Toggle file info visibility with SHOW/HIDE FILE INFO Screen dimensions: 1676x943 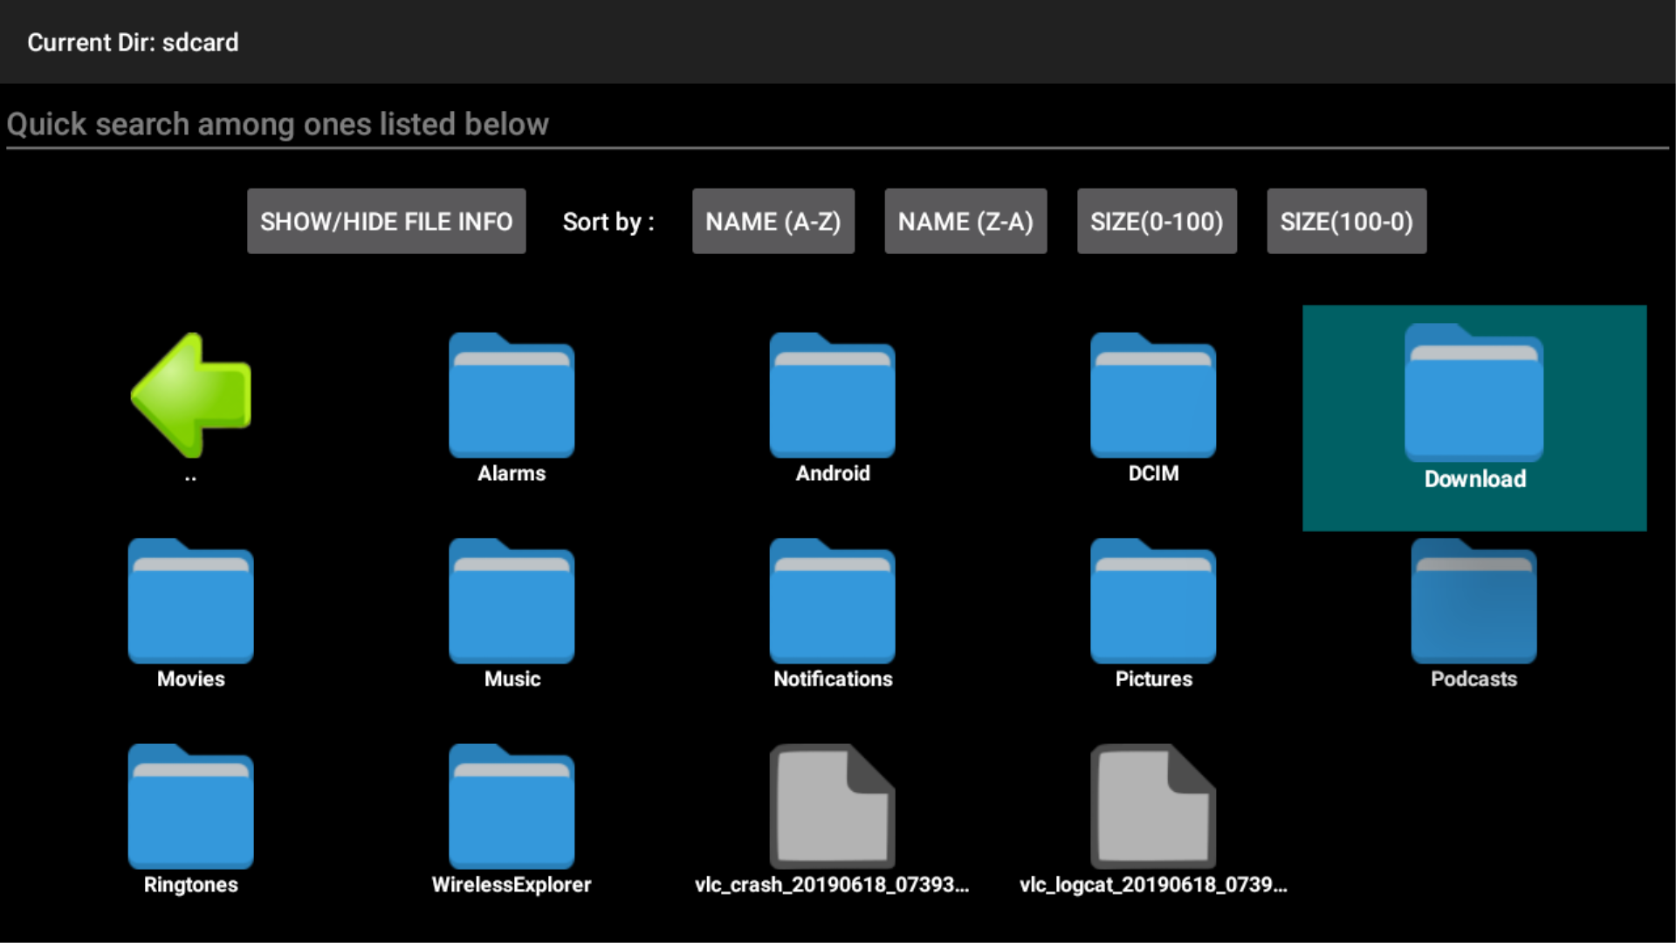[x=387, y=221]
